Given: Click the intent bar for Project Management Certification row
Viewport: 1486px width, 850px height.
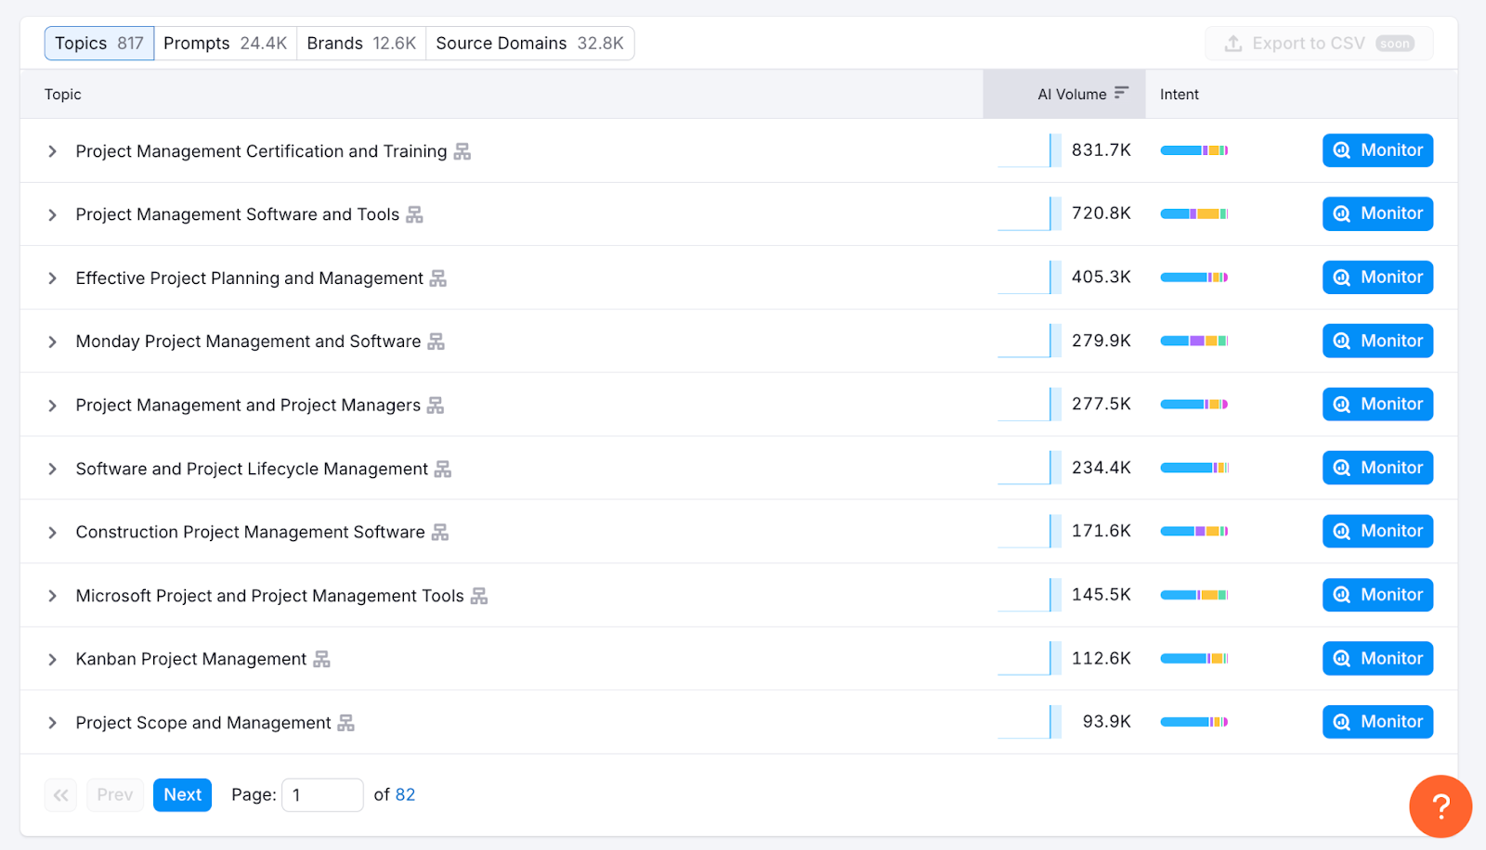Looking at the screenshot, I should [1193, 150].
